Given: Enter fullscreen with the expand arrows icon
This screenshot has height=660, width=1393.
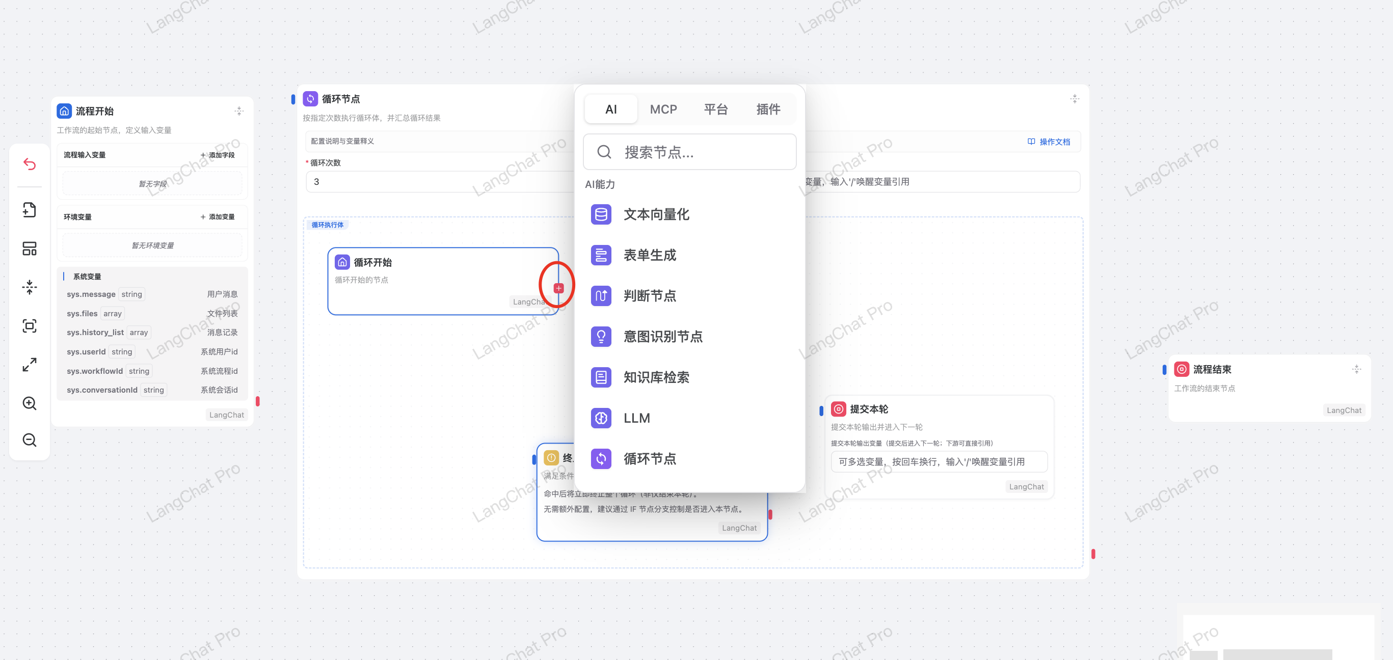Looking at the screenshot, I should click(x=30, y=364).
